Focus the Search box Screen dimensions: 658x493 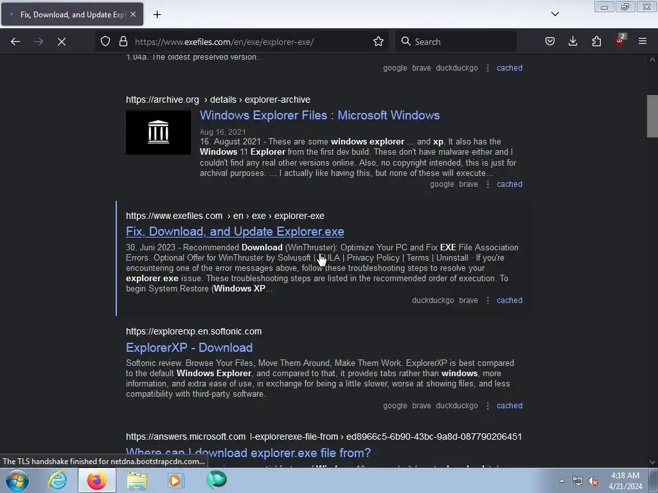coord(456,42)
